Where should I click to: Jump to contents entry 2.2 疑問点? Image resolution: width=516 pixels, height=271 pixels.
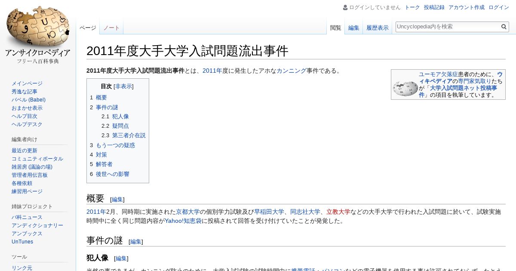[x=115, y=126]
